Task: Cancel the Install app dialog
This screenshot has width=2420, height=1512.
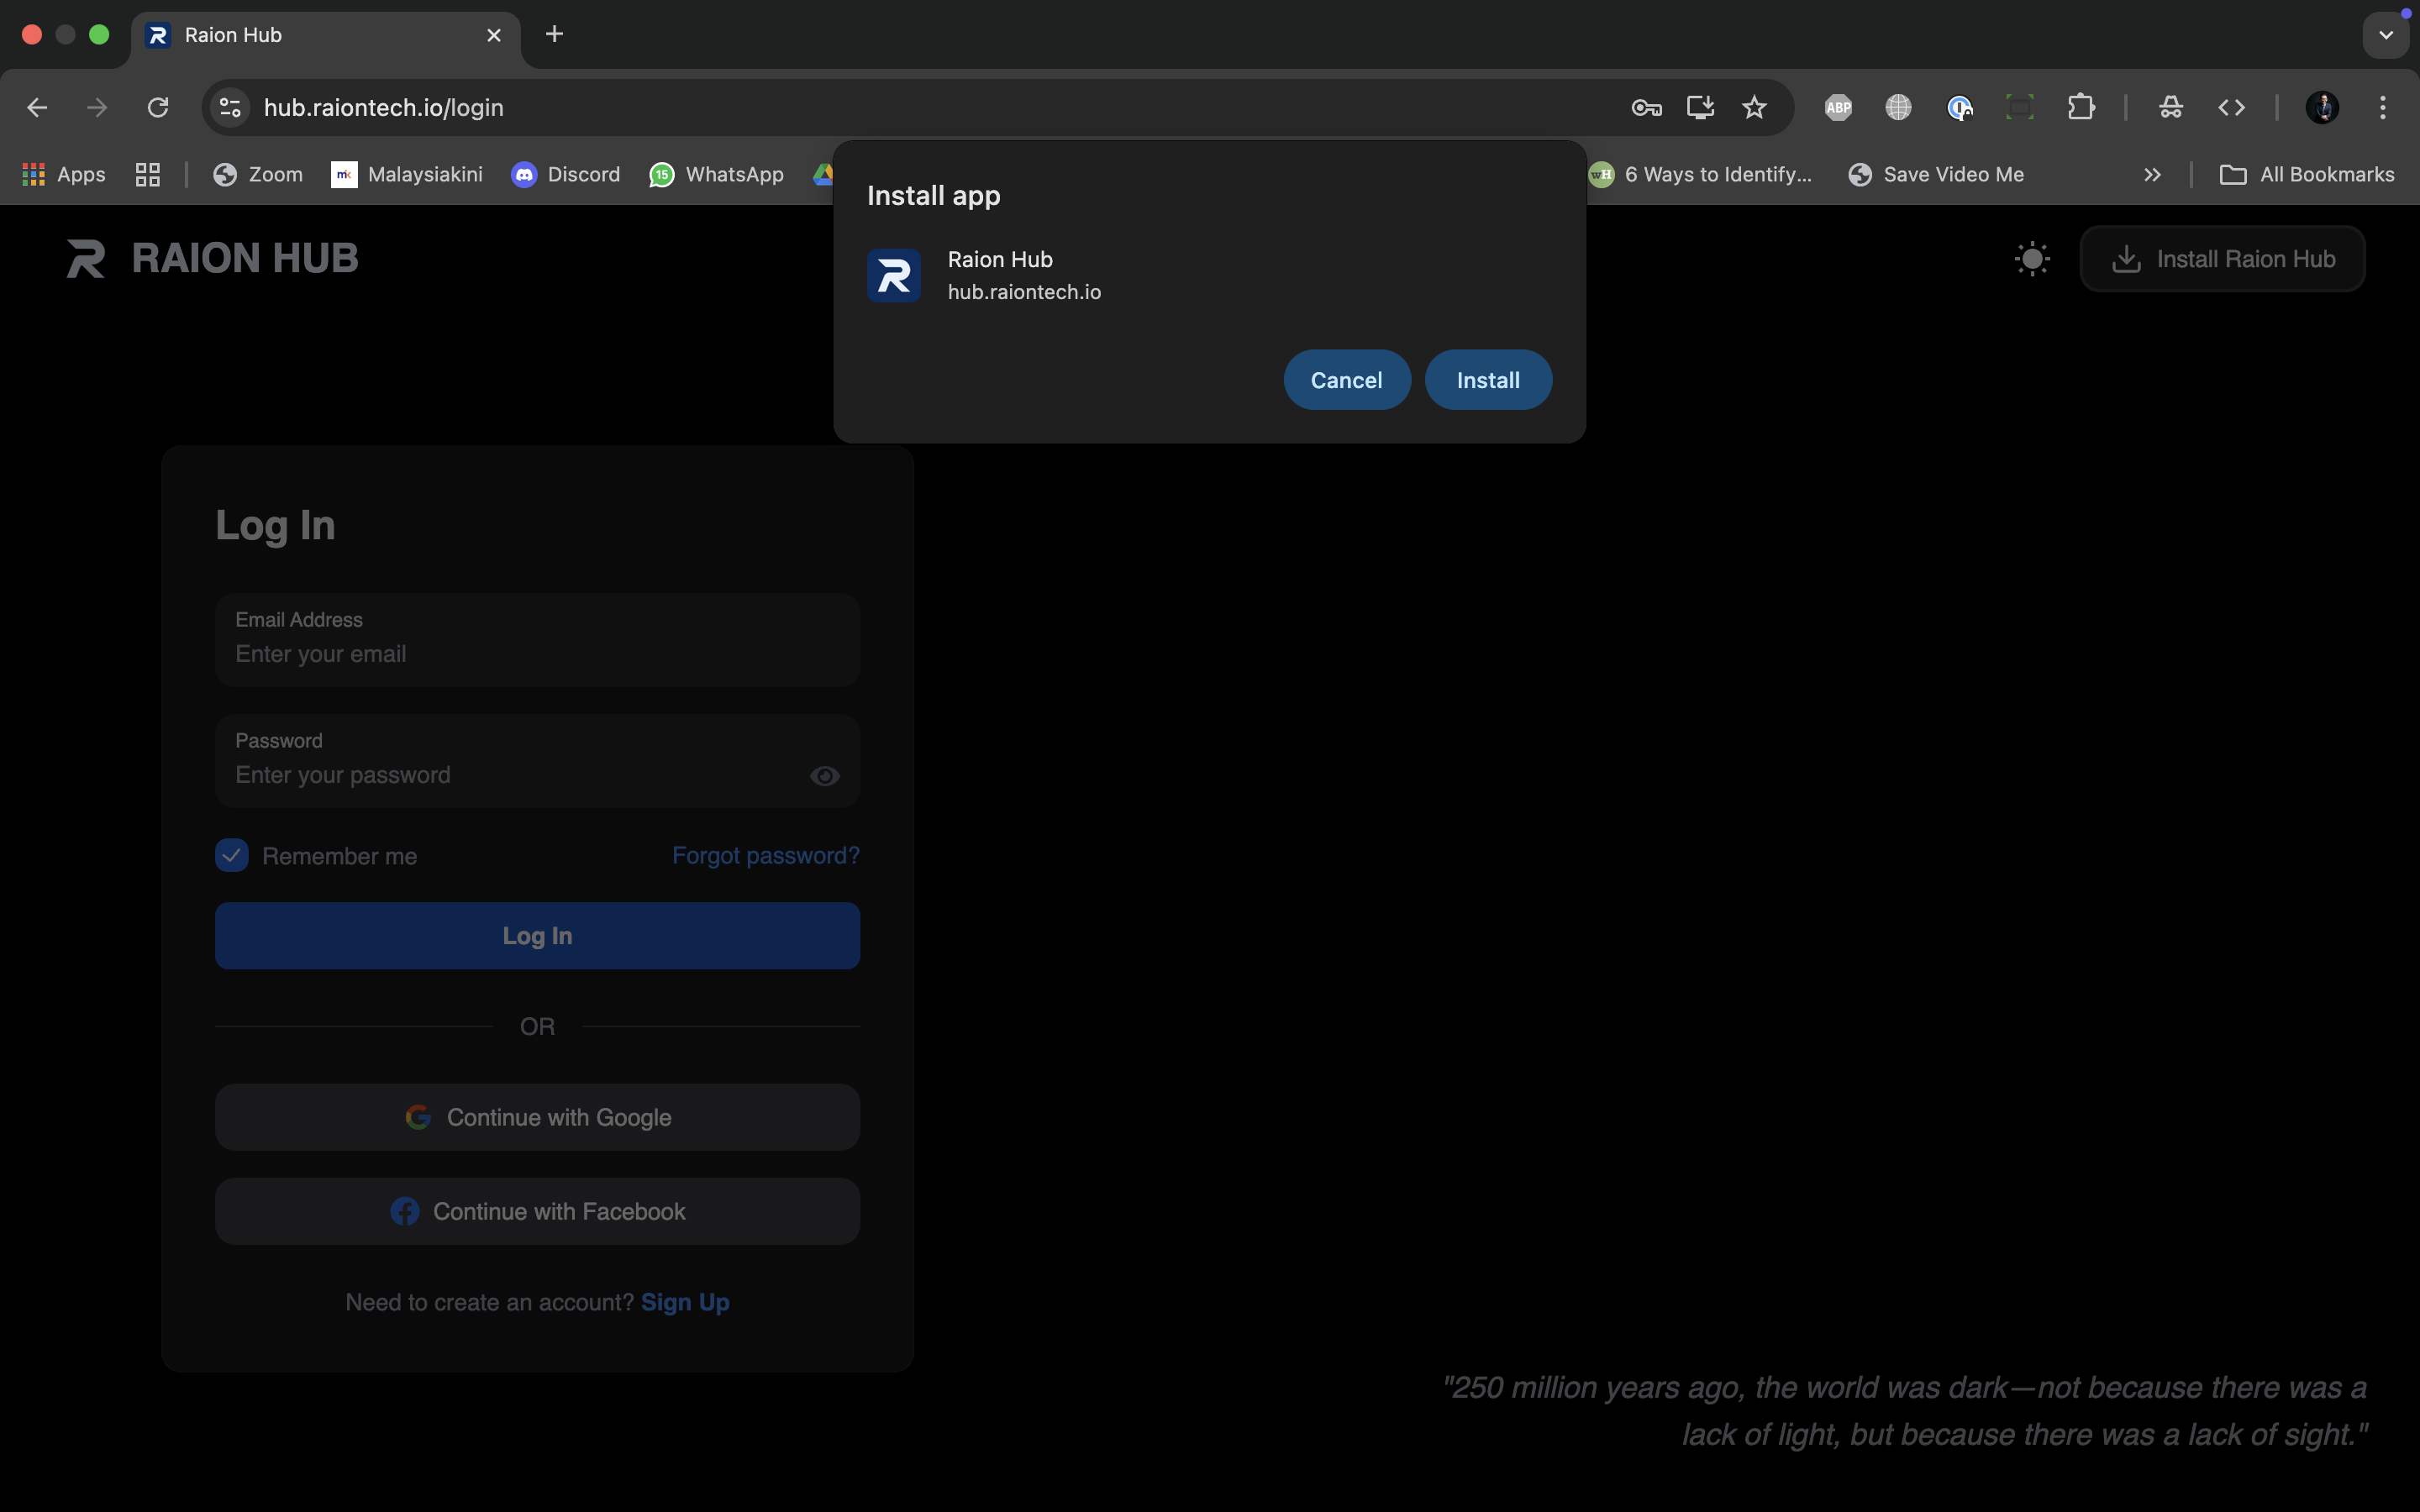Action: (x=1346, y=380)
